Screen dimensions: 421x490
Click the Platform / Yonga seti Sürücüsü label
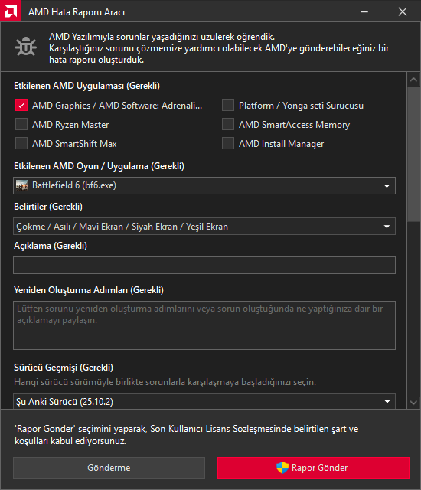pyautogui.click(x=301, y=106)
